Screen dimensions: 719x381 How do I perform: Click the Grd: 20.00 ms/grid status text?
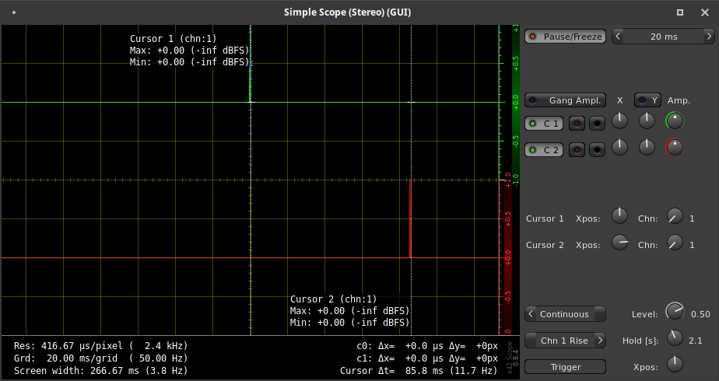101,358
